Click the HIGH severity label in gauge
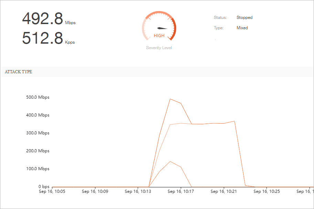Viewport: 314px width, 209px height. click(x=159, y=36)
